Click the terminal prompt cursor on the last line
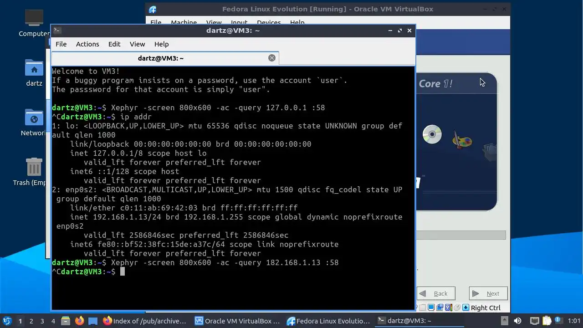Image resolution: width=583 pixels, height=328 pixels. (122, 272)
